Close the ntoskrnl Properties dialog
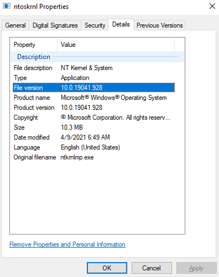The height and width of the screenshot is (277, 219). [x=212, y=6]
